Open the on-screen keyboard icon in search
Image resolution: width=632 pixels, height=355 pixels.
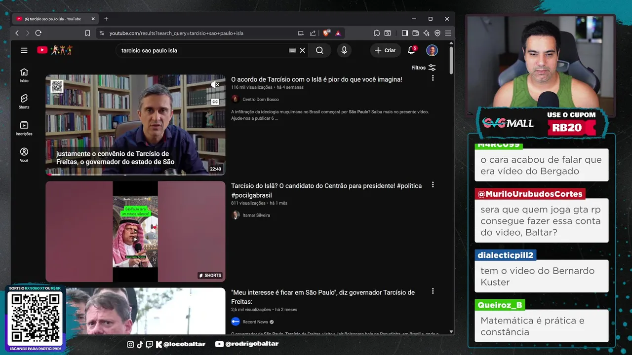point(292,50)
